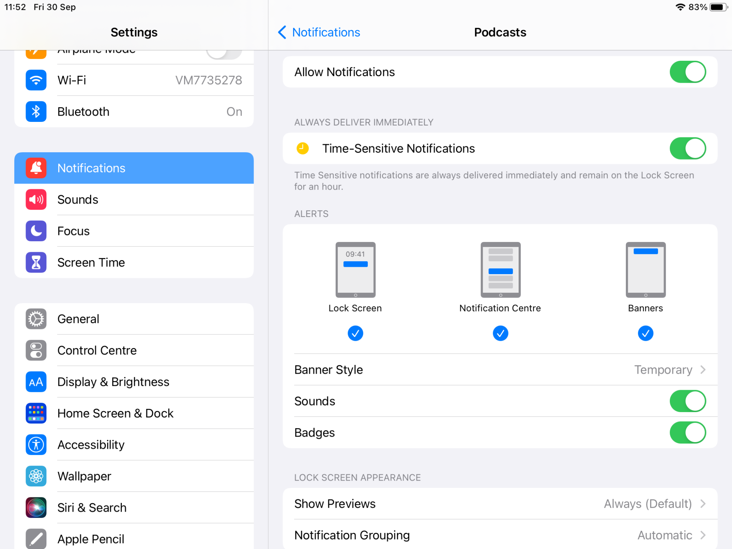
Task: Tap the purple Focus moon icon
Action: click(x=36, y=231)
